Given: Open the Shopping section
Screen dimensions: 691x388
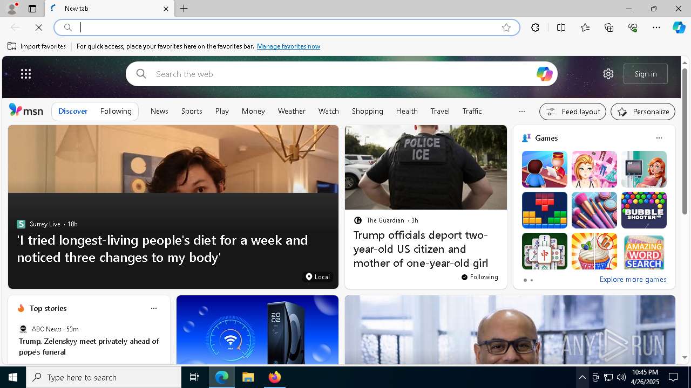Looking at the screenshot, I should (x=367, y=111).
